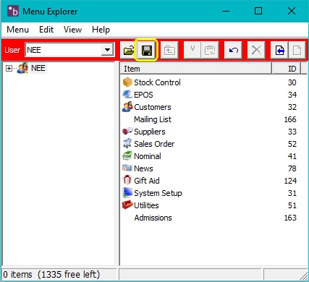Open the Menu menu
The image size is (309, 282).
coord(17,30)
